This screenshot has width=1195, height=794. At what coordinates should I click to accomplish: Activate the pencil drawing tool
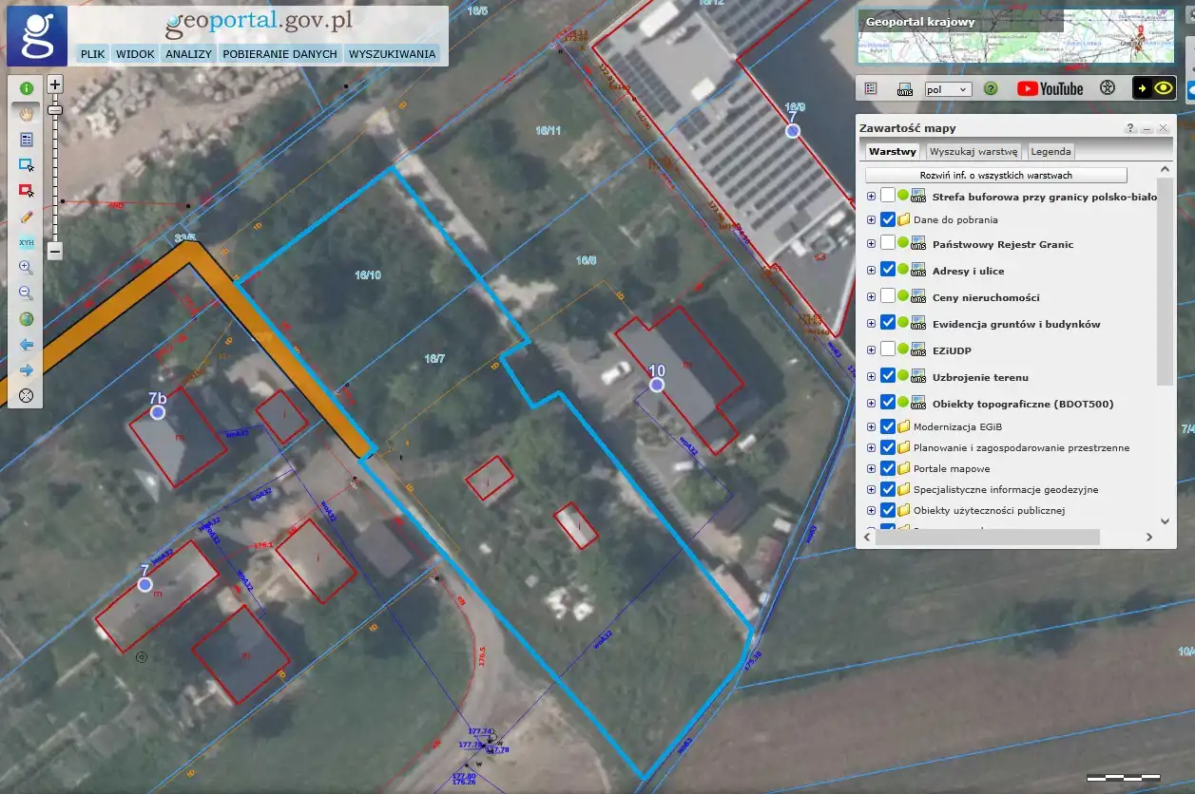(x=27, y=217)
